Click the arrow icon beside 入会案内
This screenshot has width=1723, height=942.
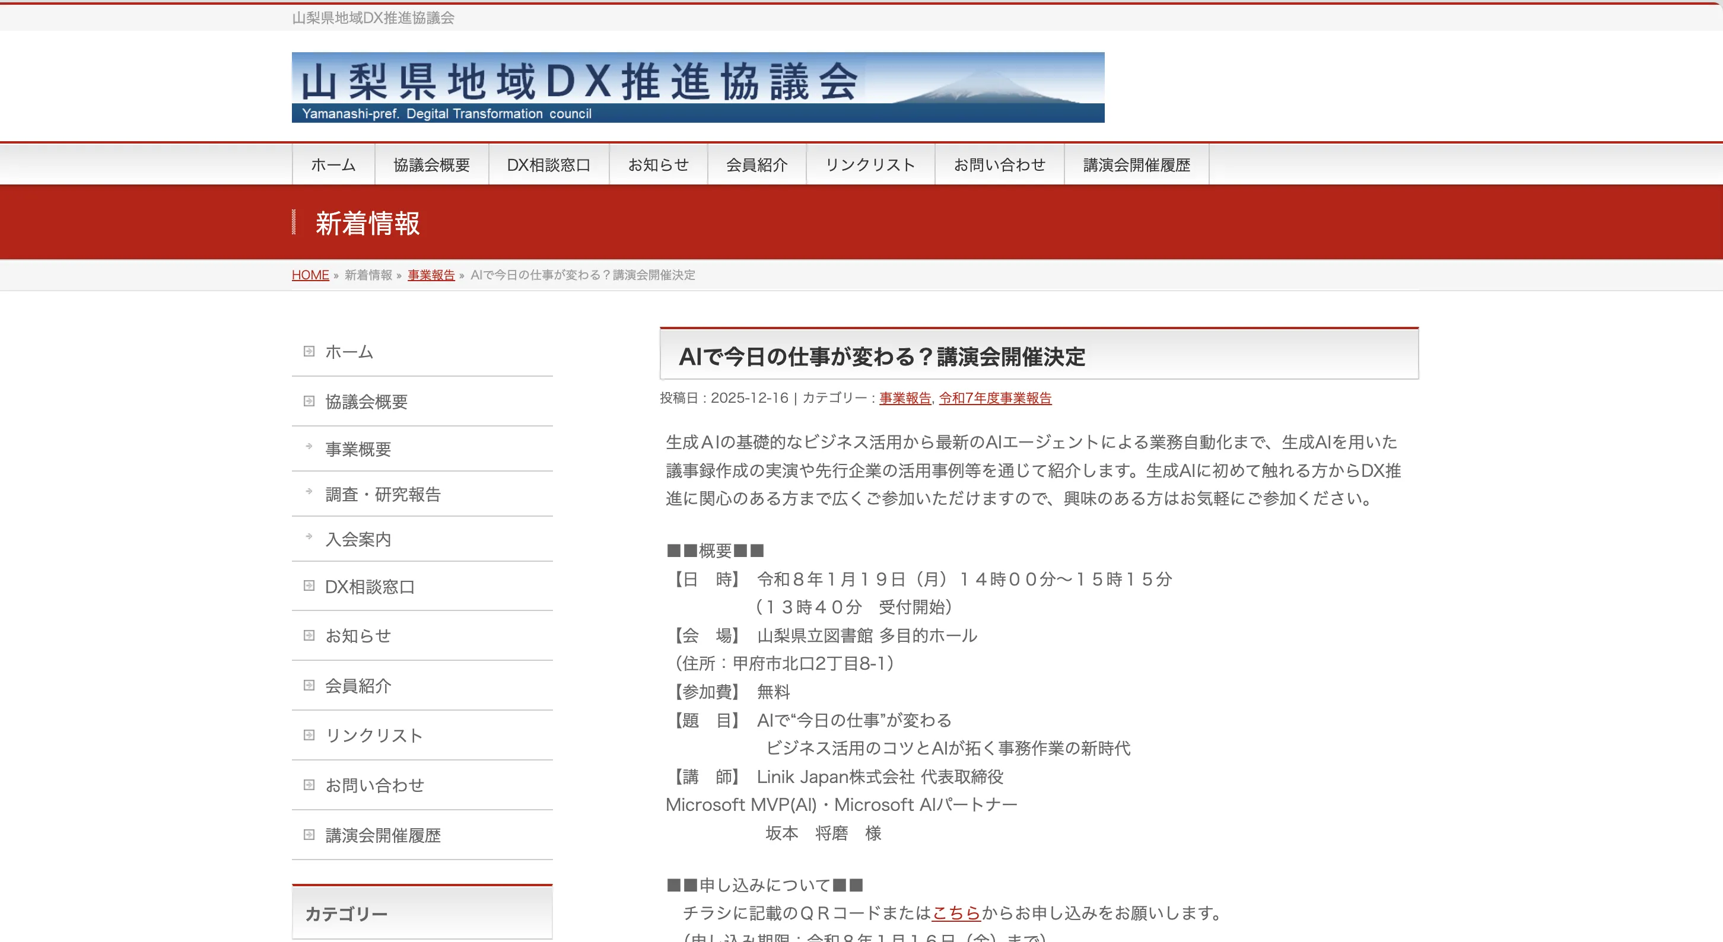coord(309,536)
